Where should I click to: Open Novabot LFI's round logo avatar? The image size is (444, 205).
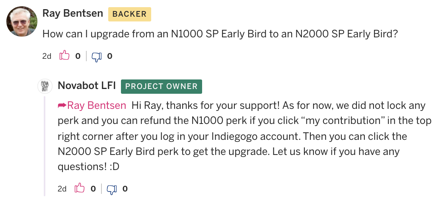tap(45, 86)
